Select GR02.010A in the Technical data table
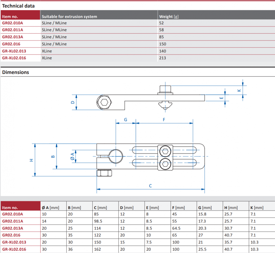This screenshot has width=275, height=253. tap(12, 23)
